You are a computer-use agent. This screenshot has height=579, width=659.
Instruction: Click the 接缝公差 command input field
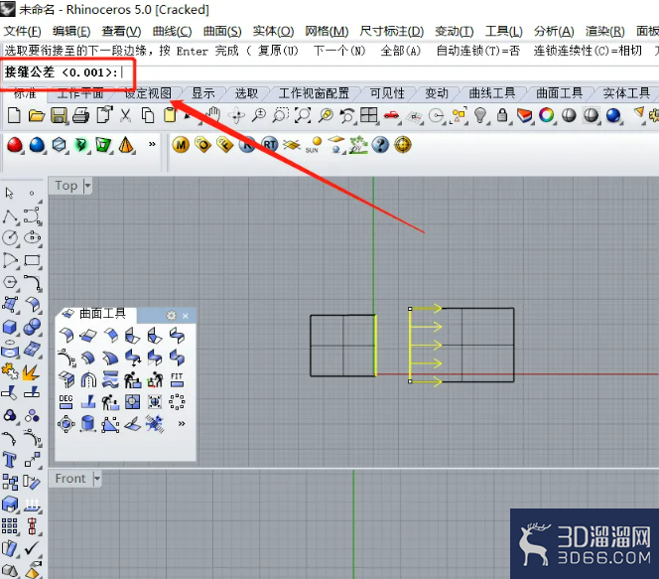coord(329,72)
